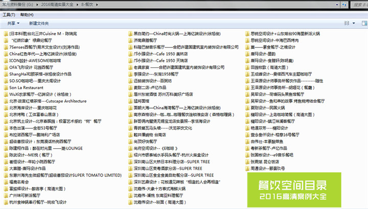Select folder name containing SUPER TOMATO LIMITED
The image size is (368, 209).
point(65,175)
